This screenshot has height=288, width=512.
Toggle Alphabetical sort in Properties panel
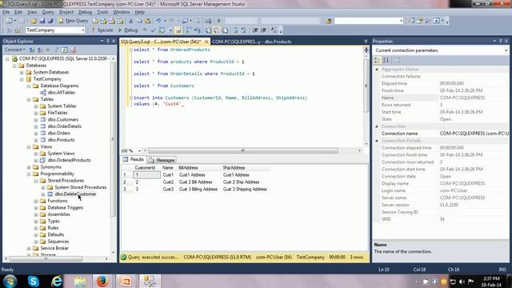pyautogui.click(x=386, y=60)
